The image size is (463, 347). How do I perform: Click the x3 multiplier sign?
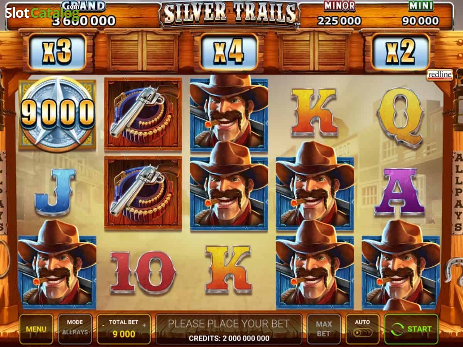click(57, 52)
